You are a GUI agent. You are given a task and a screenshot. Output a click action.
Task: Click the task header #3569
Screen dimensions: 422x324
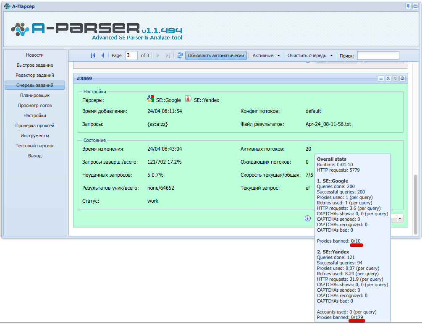(x=84, y=78)
